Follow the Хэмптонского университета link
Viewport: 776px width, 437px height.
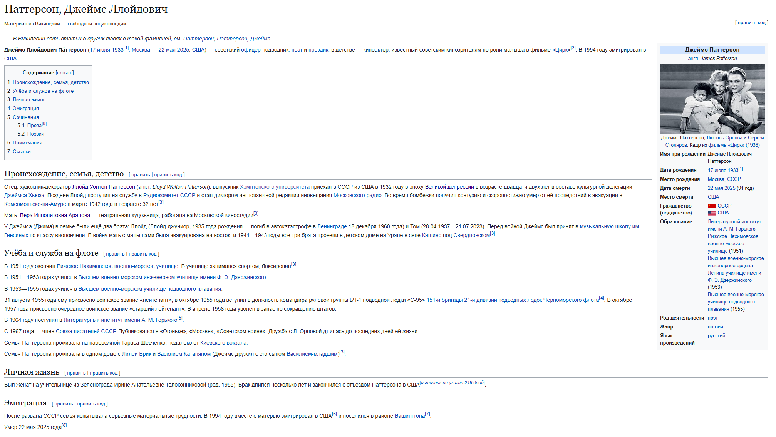click(275, 187)
